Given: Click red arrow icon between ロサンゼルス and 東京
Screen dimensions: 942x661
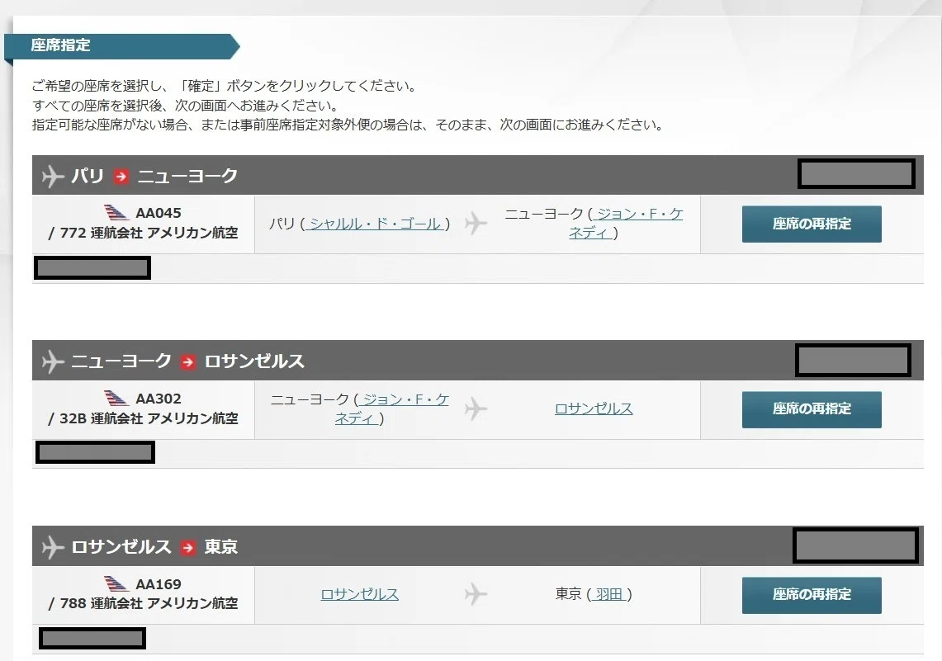Looking at the screenshot, I should tap(188, 547).
